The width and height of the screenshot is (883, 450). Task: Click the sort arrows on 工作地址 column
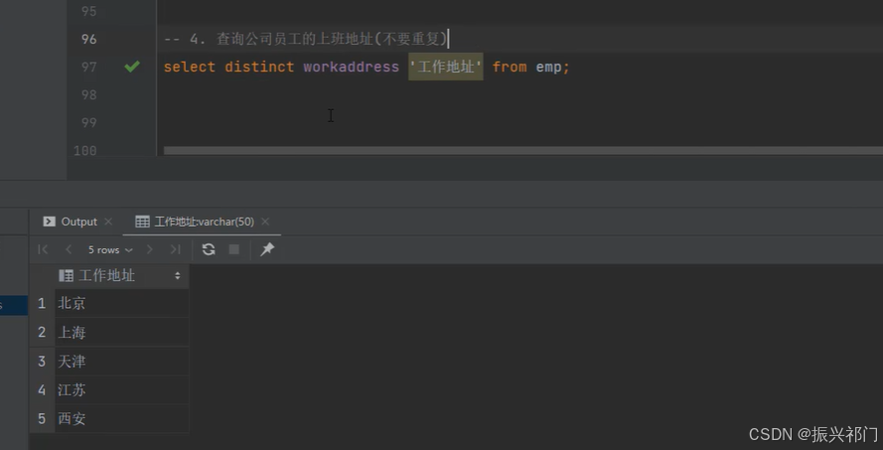pyautogui.click(x=178, y=276)
